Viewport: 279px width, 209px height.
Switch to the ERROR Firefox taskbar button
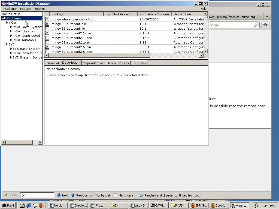click(x=199, y=205)
